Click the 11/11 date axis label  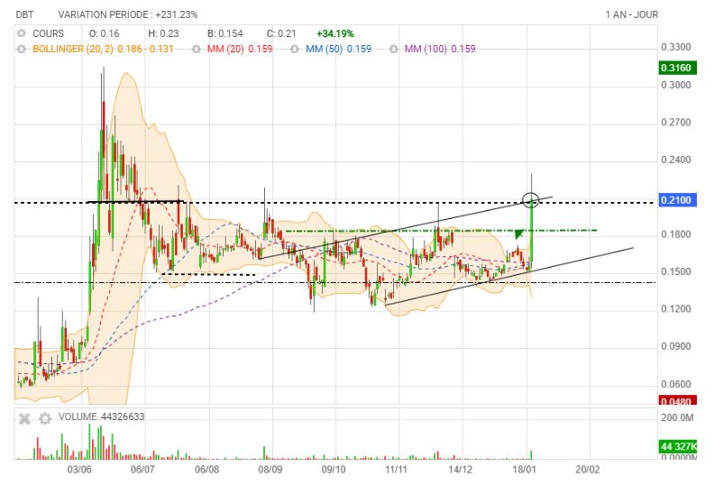[396, 469]
